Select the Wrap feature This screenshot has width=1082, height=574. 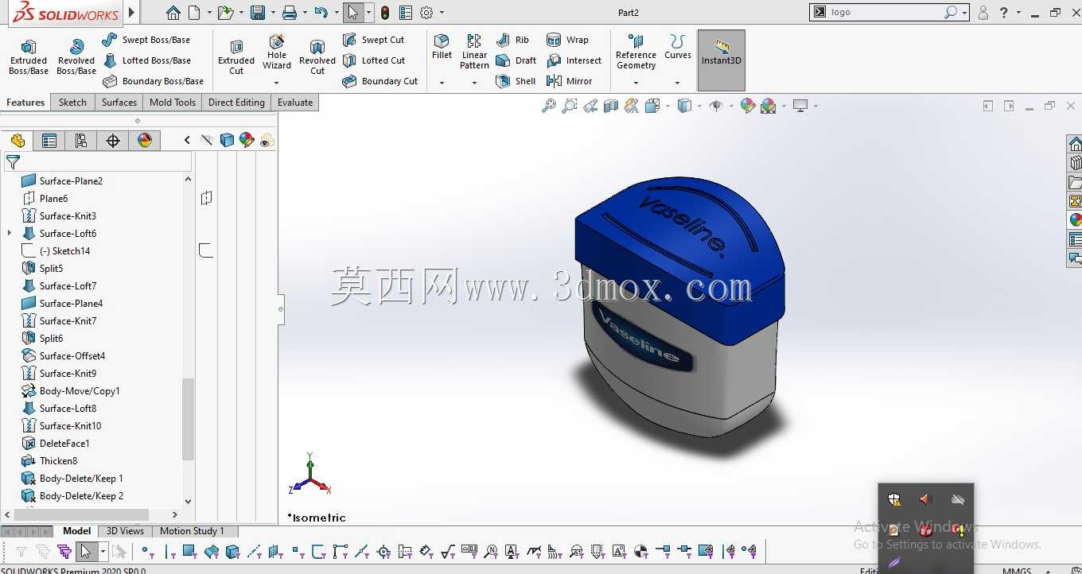pyautogui.click(x=568, y=40)
